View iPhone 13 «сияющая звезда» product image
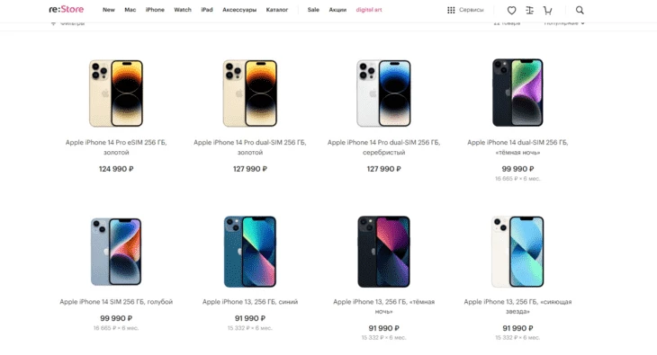Image resolution: width=657 pixels, height=355 pixels. click(517, 252)
